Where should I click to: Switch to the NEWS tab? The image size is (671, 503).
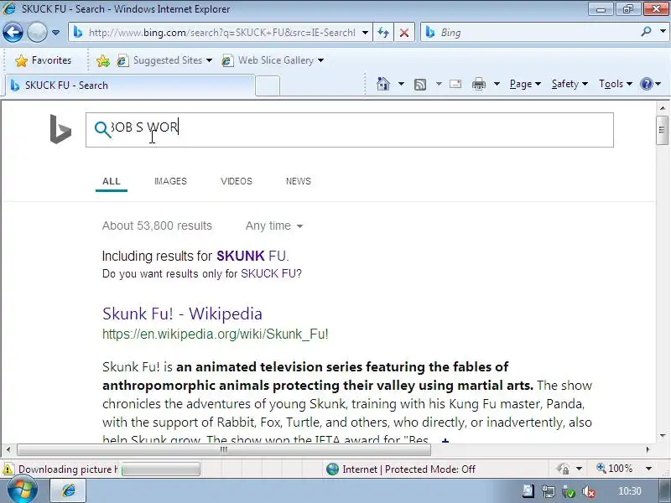(299, 181)
